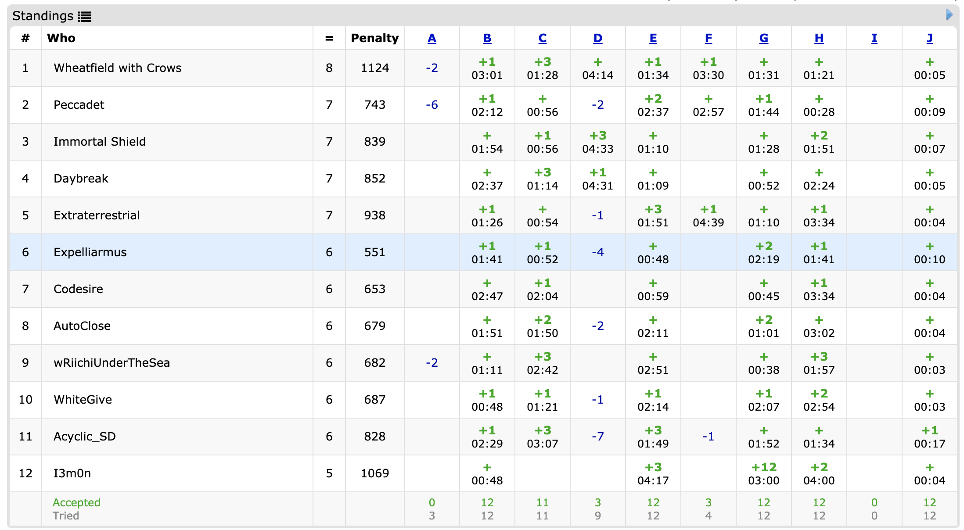Image resolution: width=964 pixels, height=530 pixels.
Task: Open problem G column header
Action: [764, 38]
